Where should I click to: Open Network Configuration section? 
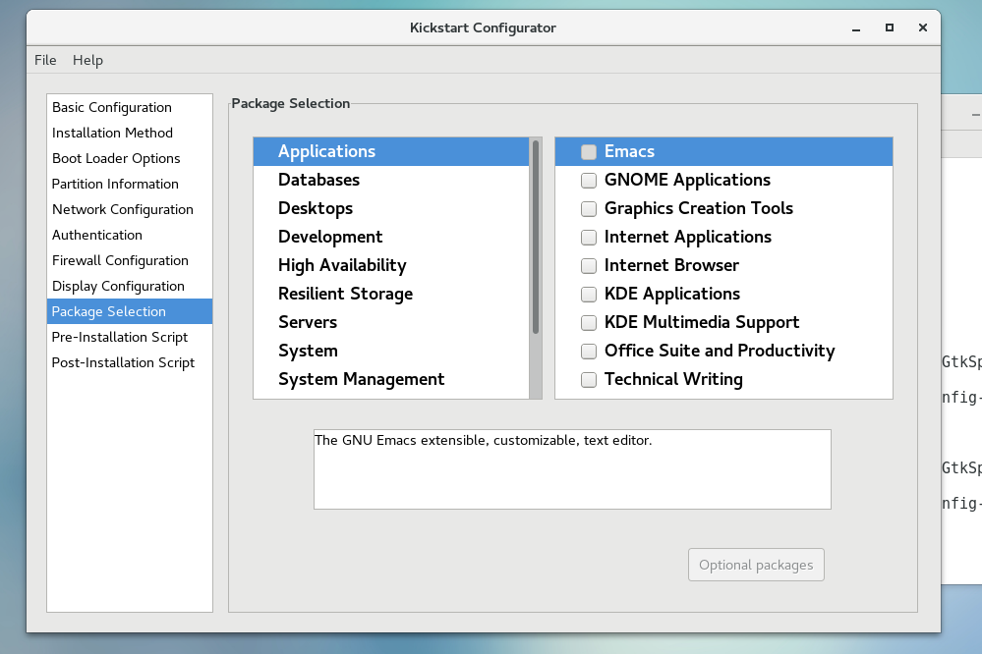(x=130, y=210)
